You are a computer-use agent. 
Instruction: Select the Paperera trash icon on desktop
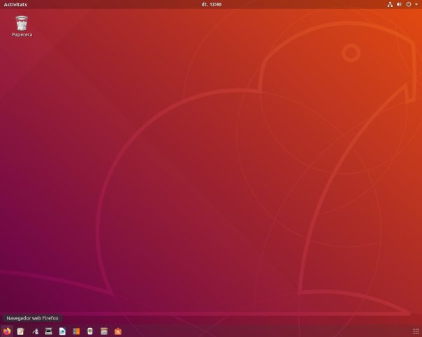point(22,23)
